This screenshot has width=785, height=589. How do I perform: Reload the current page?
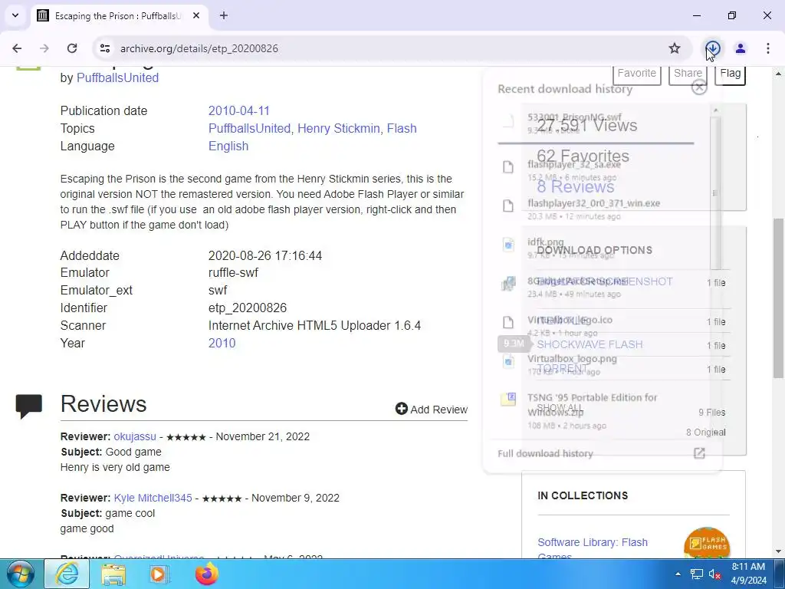pyautogui.click(x=72, y=48)
